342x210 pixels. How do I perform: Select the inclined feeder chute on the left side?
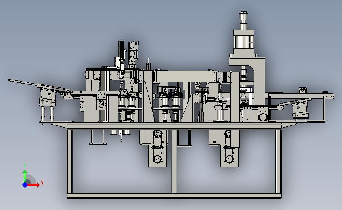click(38, 85)
